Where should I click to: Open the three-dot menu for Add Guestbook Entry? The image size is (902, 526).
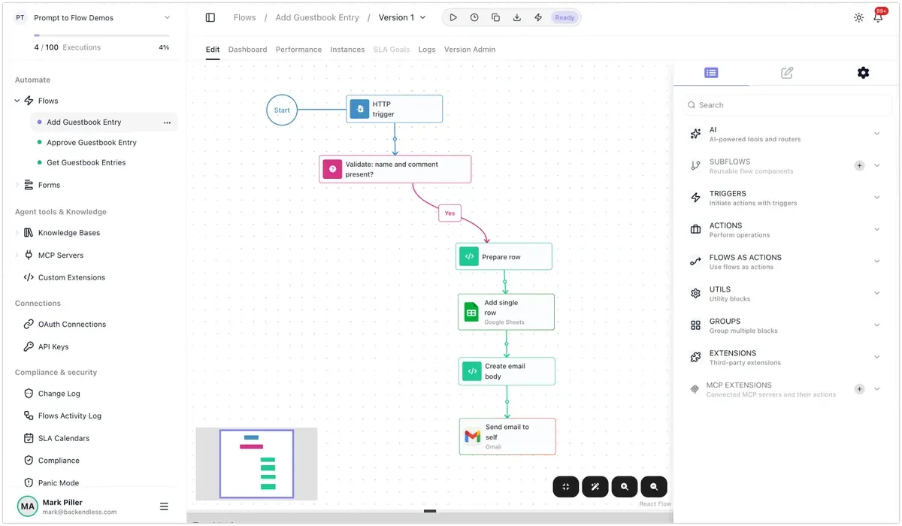click(x=167, y=122)
